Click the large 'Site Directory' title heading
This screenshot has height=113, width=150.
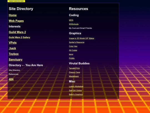(21, 9)
